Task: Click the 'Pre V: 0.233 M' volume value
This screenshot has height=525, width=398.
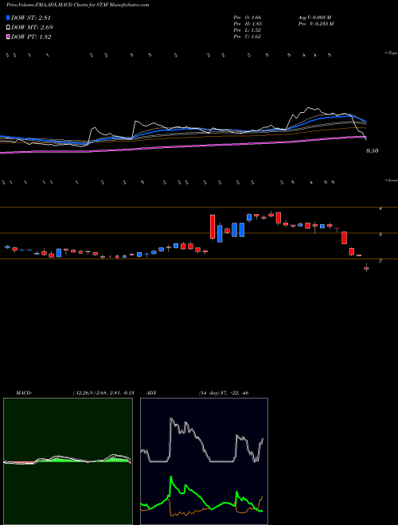Action: coord(315,24)
